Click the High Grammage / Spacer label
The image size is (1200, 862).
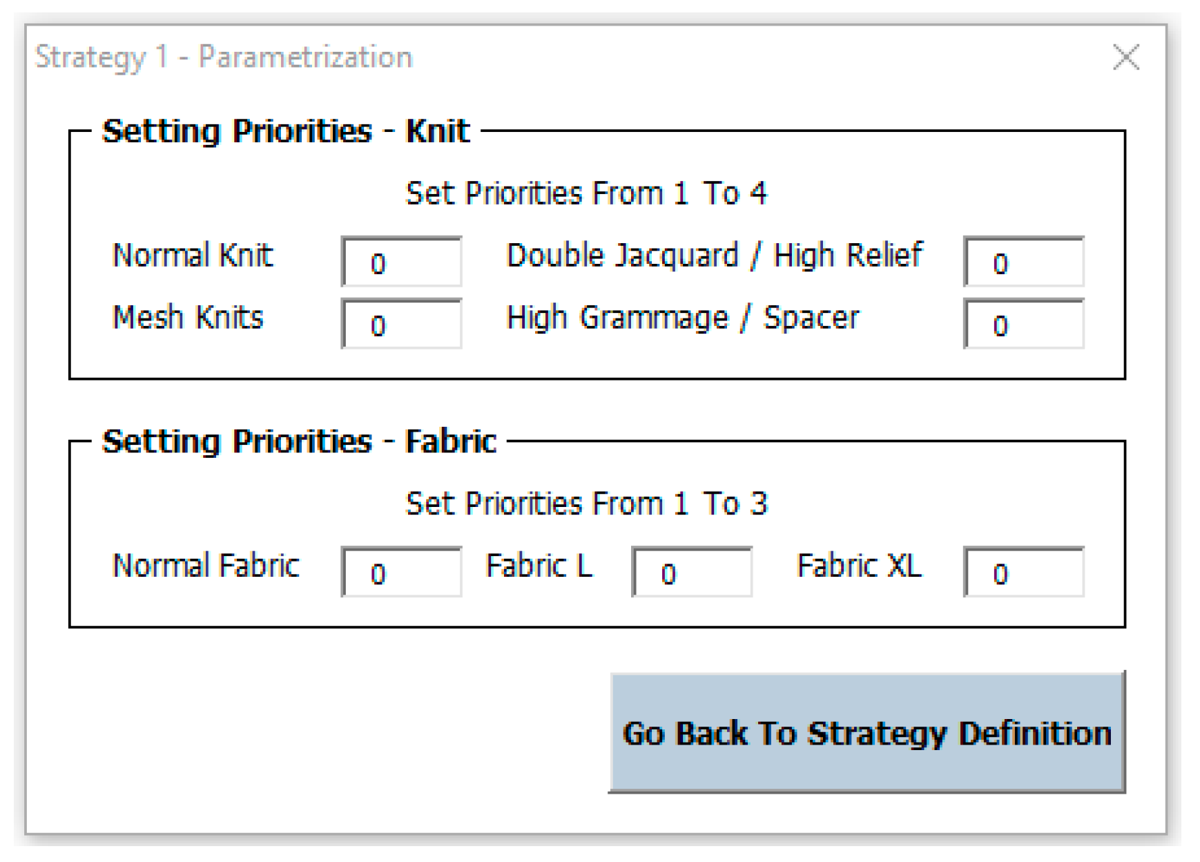click(x=682, y=318)
